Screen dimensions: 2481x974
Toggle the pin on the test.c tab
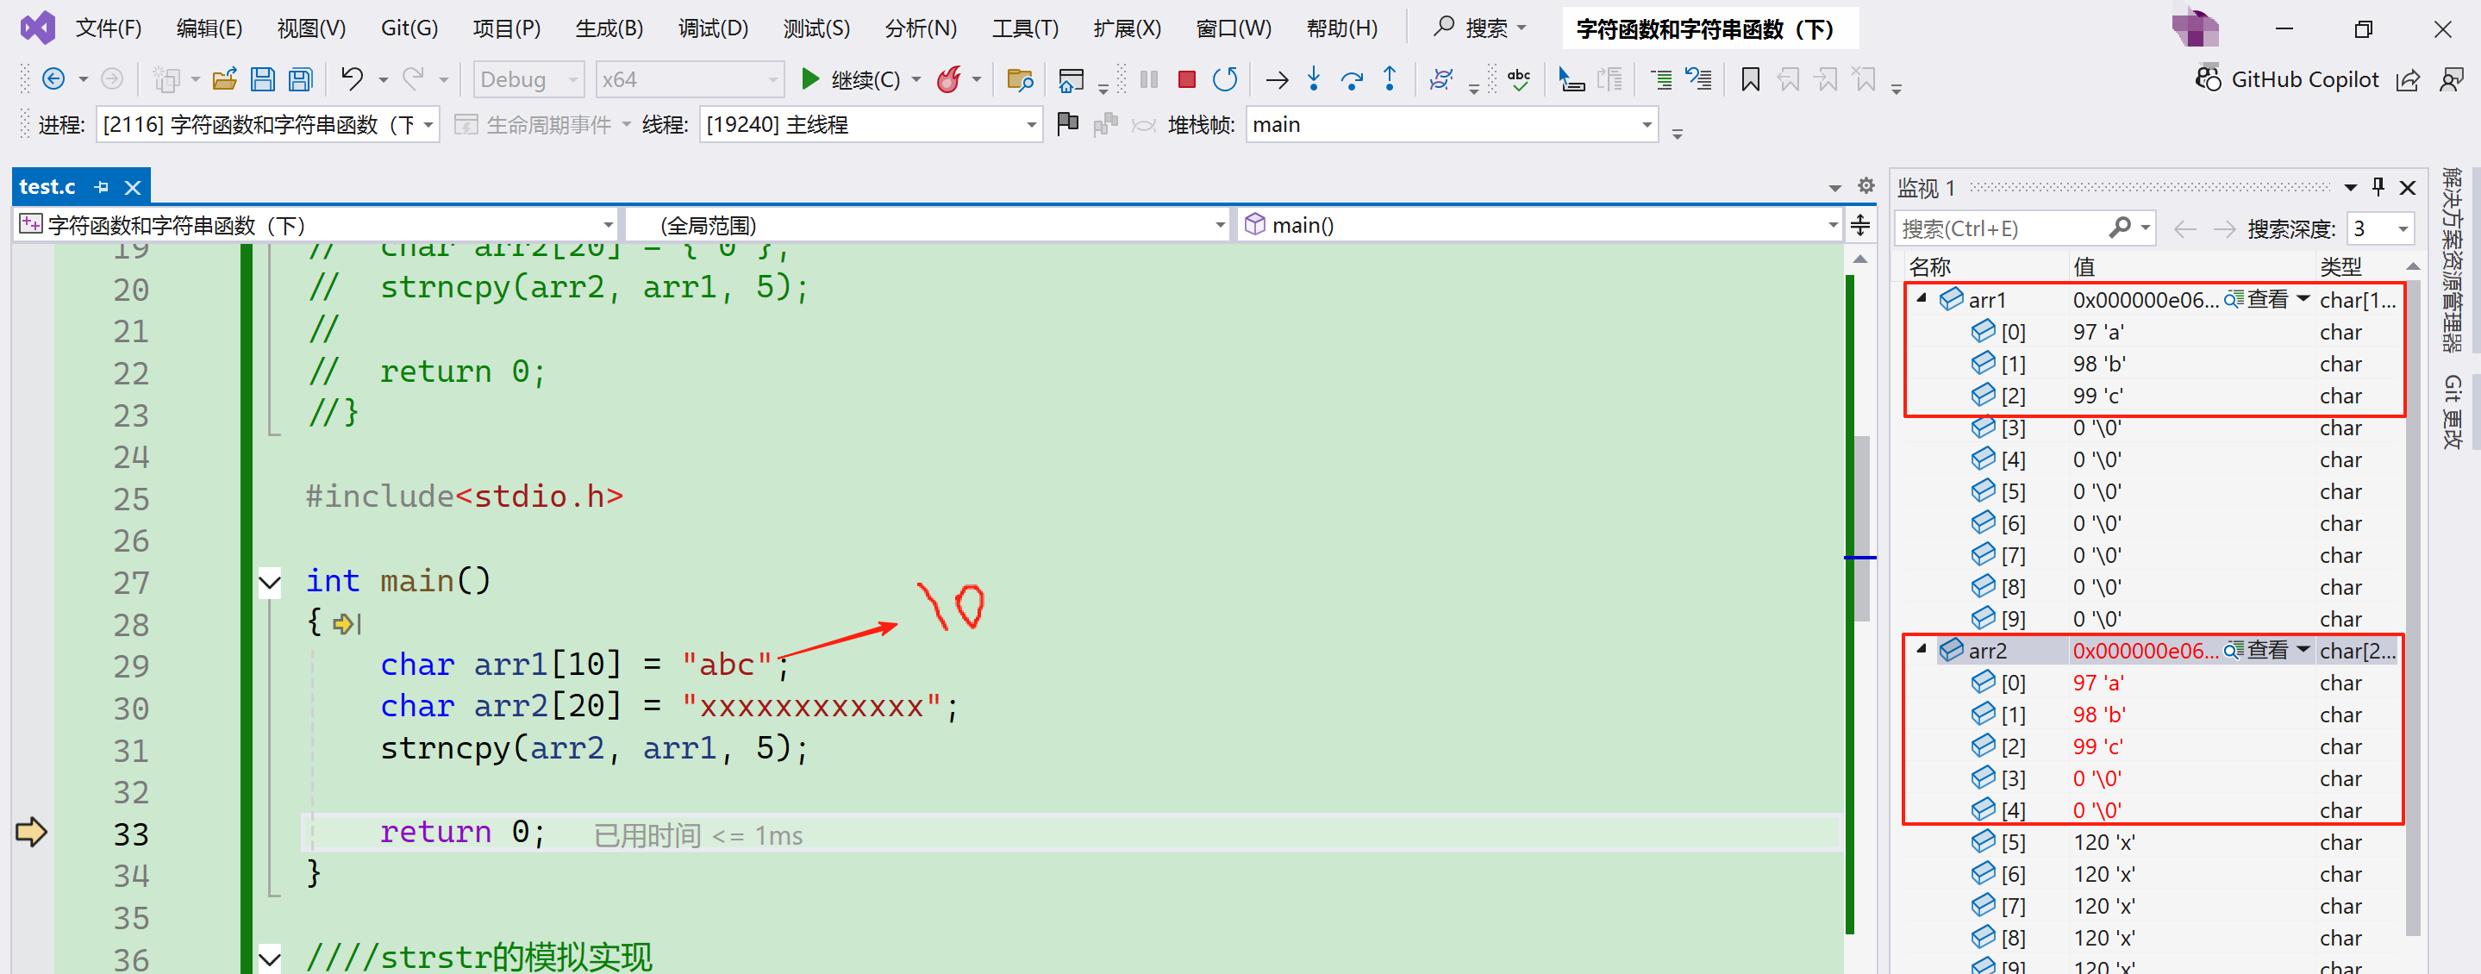point(101,187)
